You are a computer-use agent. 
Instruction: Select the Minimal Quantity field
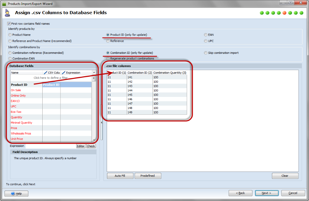click(x=51, y=123)
